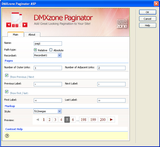160x147 pixels.
Task: Click the next arrow in pagination preview
Action: tap(111, 119)
